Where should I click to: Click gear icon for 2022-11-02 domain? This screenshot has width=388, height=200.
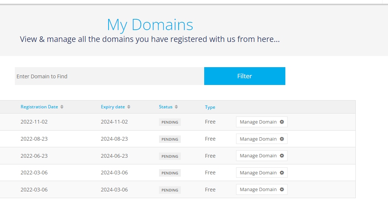point(282,122)
